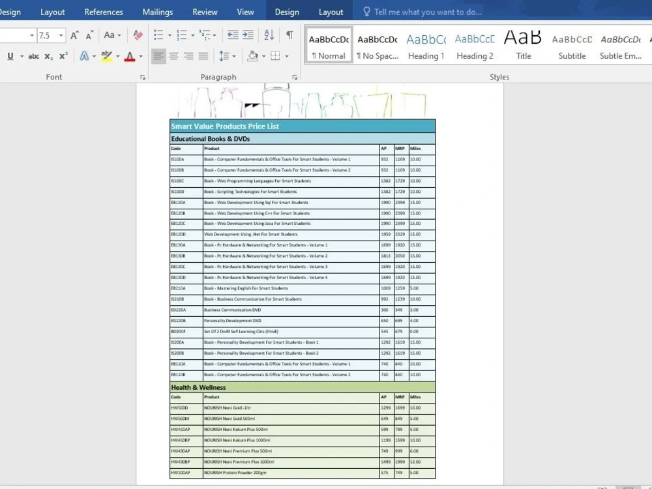Click Line and Paragraph Spacing icon
652x489 pixels.
click(224, 56)
